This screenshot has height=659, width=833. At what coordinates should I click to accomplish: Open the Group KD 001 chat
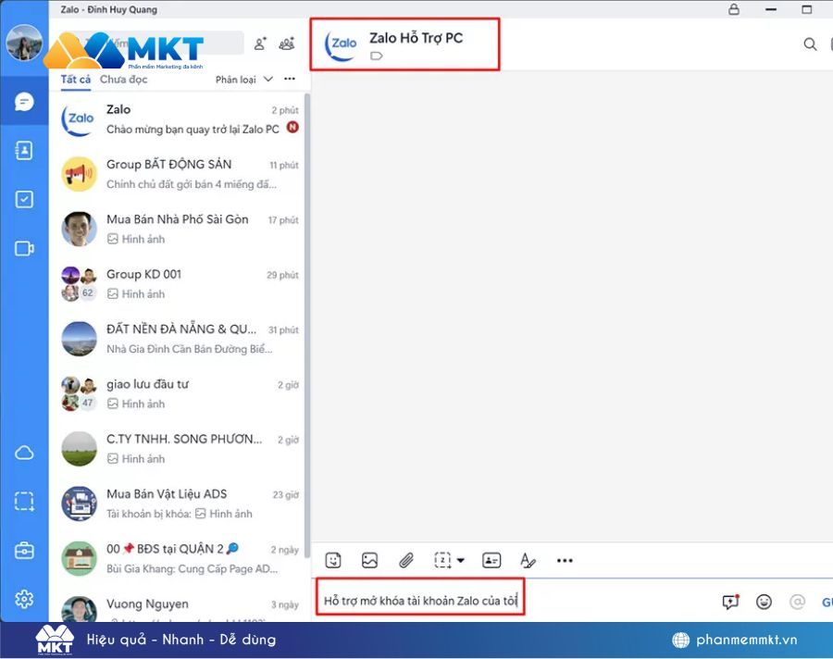click(178, 284)
